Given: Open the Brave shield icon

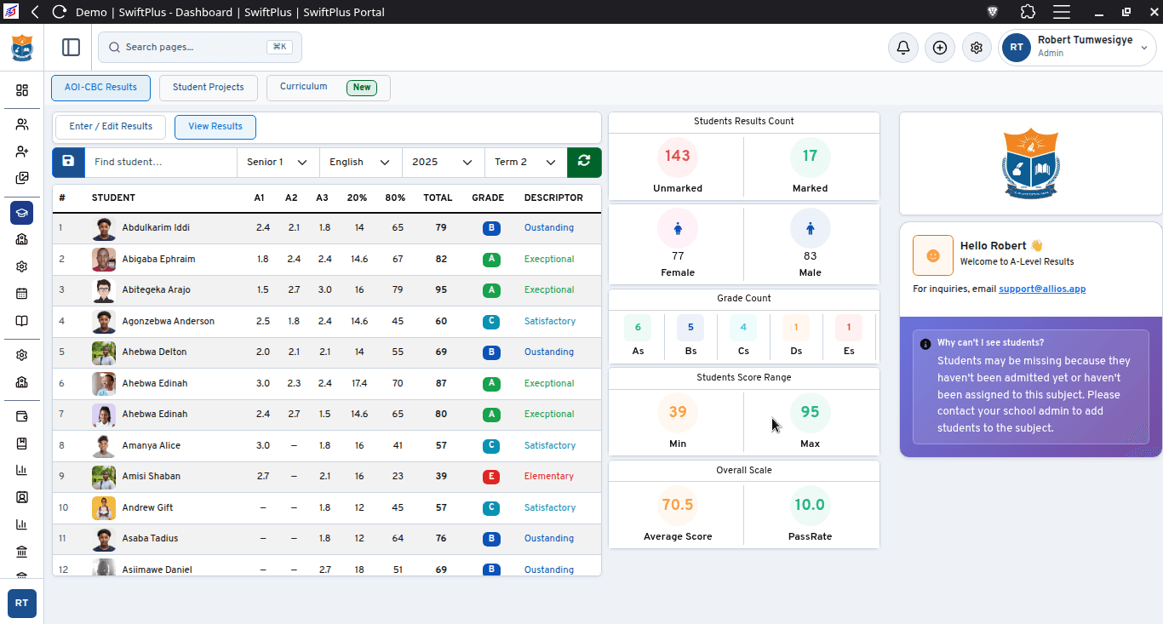Looking at the screenshot, I should click(993, 12).
